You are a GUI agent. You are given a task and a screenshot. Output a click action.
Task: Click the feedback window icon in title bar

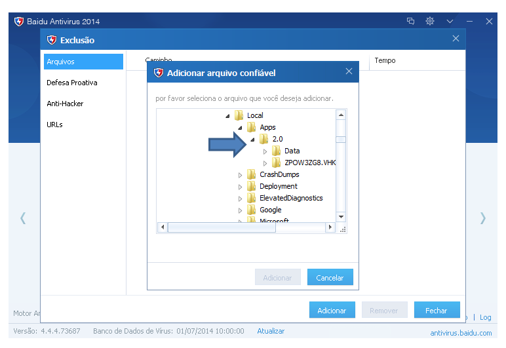click(410, 21)
